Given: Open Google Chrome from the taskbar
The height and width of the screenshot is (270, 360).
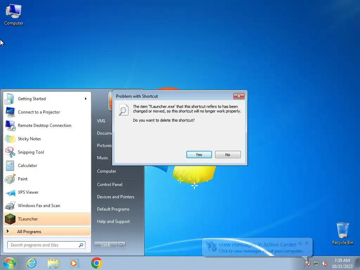Looking at the screenshot, I should pos(96,263).
